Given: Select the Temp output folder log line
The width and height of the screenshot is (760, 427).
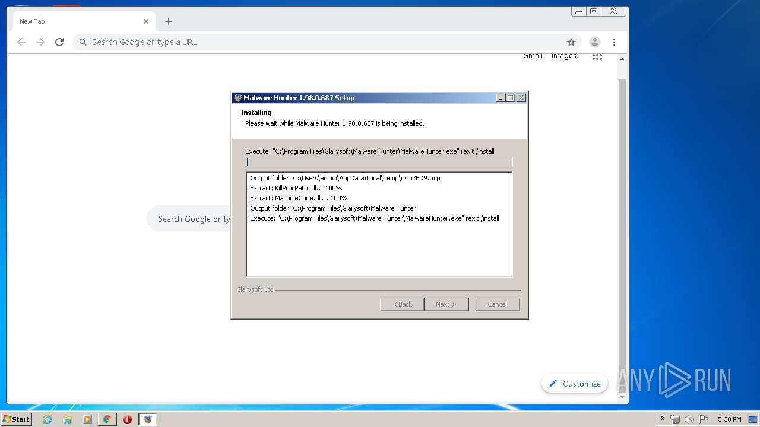Looking at the screenshot, I should (345, 178).
